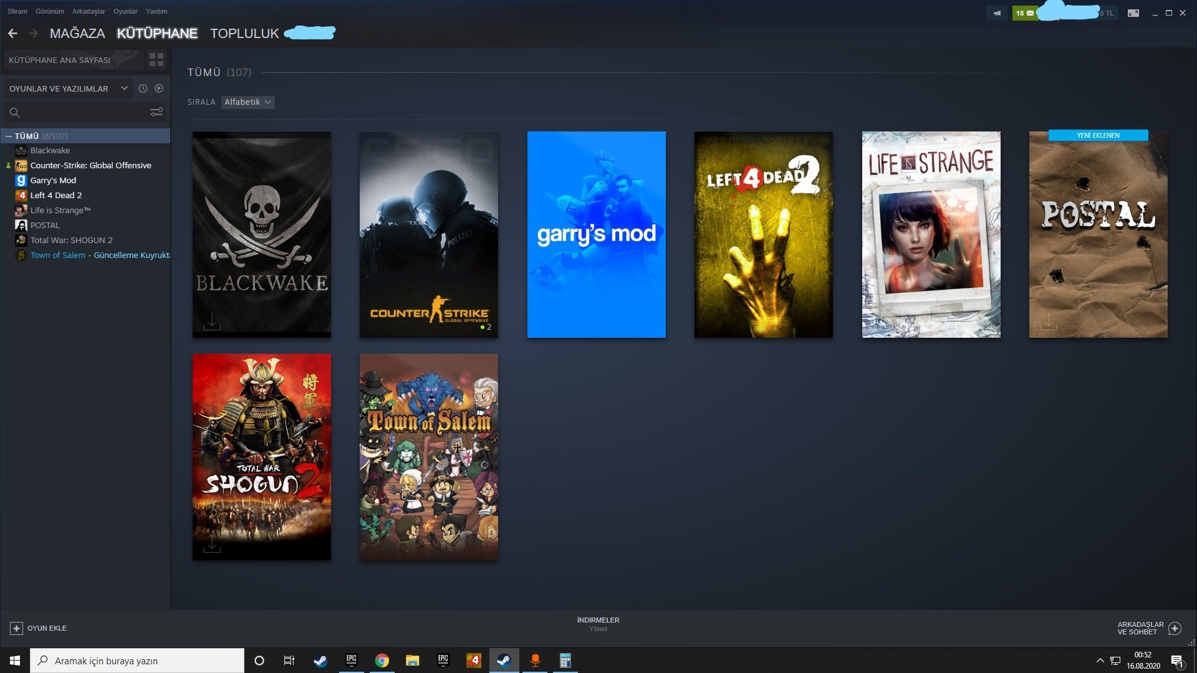The height and width of the screenshot is (673, 1197).
Task: Click OYUN EKLE button
Action: 39,628
